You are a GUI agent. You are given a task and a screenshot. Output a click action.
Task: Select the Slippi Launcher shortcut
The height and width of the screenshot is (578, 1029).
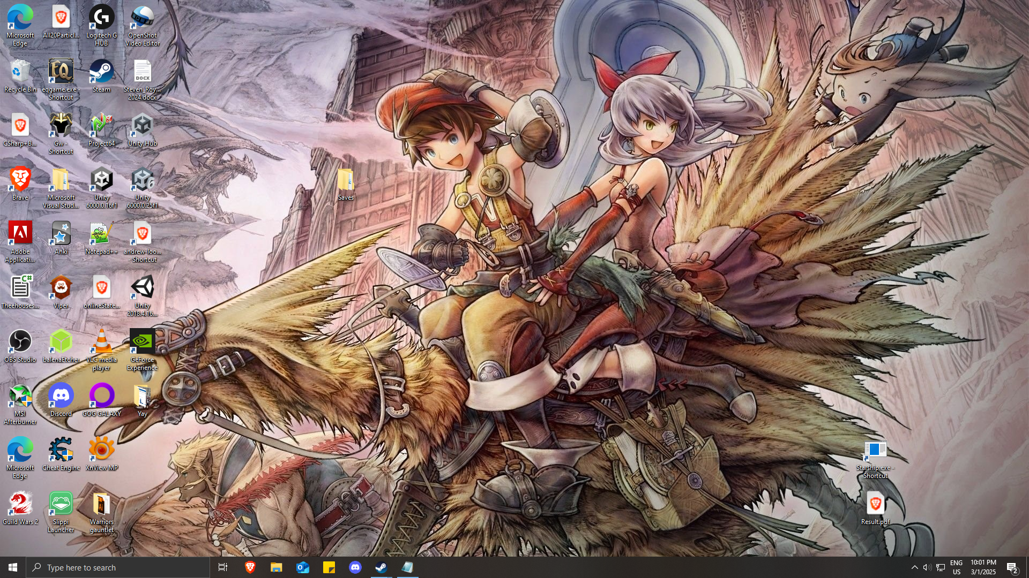[61, 513]
